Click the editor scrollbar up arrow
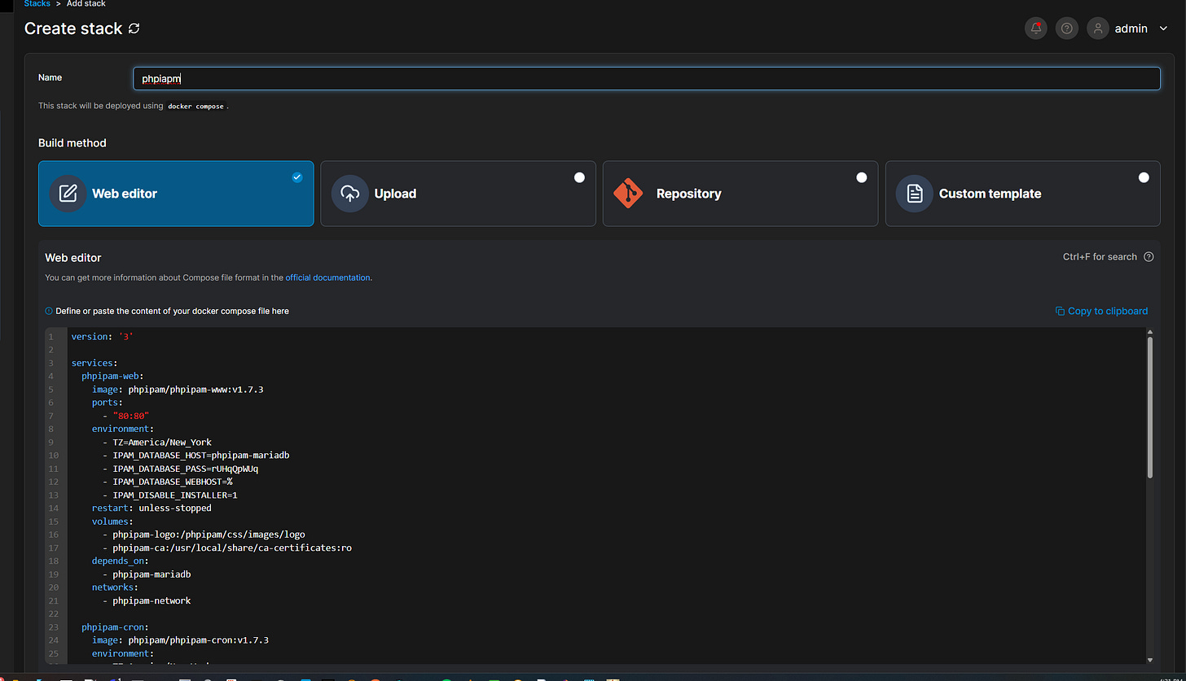 [1150, 332]
